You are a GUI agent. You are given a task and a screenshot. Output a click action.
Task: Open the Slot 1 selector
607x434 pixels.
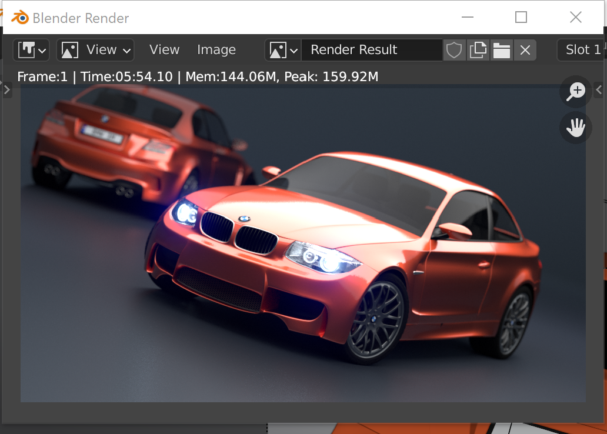click(x=582, y=50)
